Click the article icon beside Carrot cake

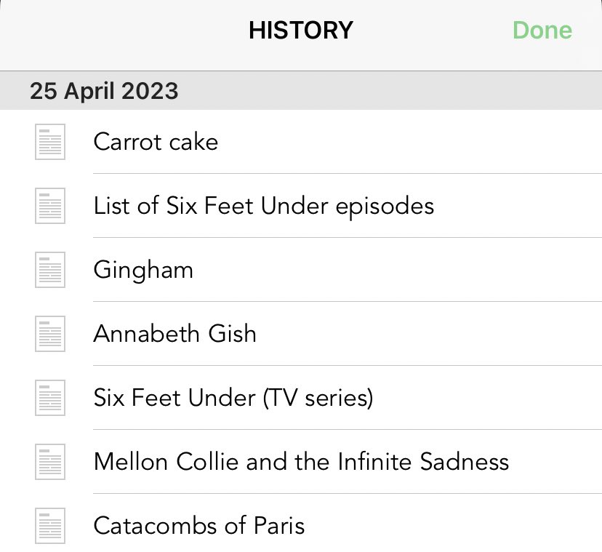tap(50, 142)
